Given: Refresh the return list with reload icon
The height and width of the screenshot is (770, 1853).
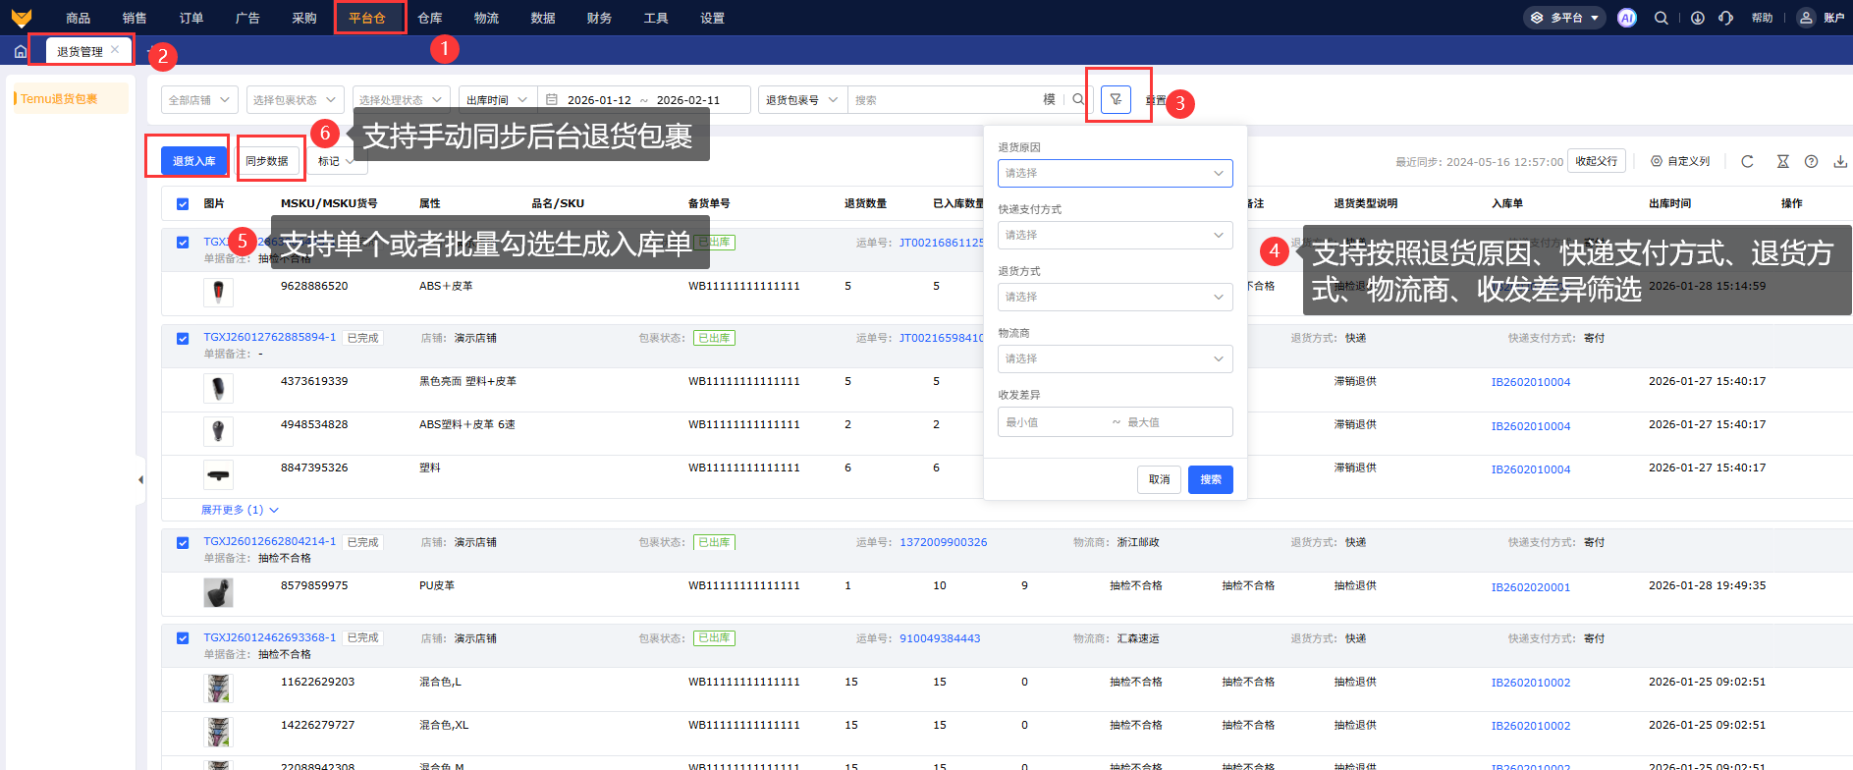Looking at the screenshot, I should 1747,161.
